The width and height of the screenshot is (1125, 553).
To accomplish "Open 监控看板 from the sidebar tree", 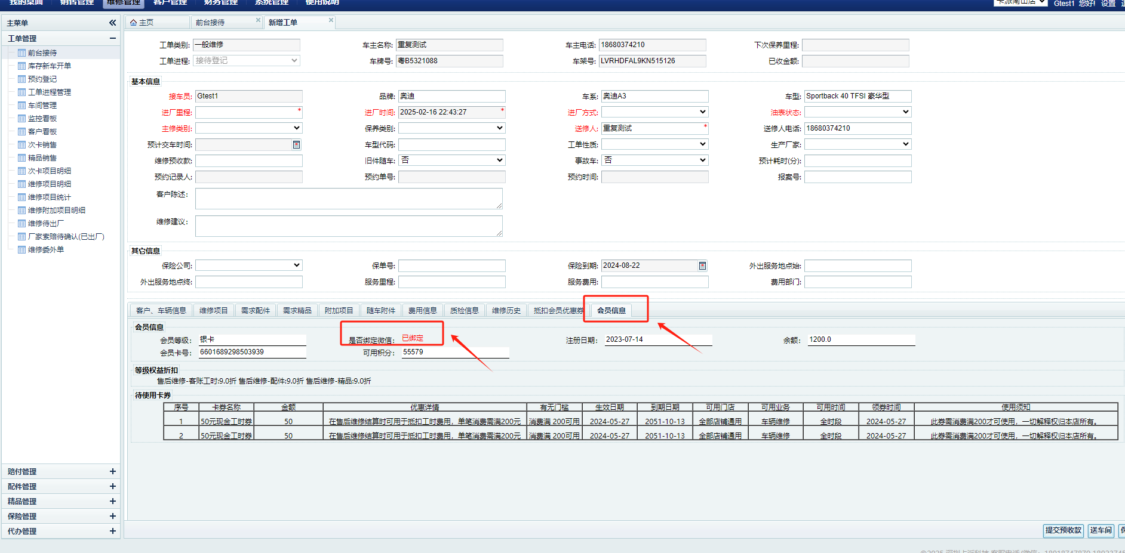I will [x=42, y=118].
